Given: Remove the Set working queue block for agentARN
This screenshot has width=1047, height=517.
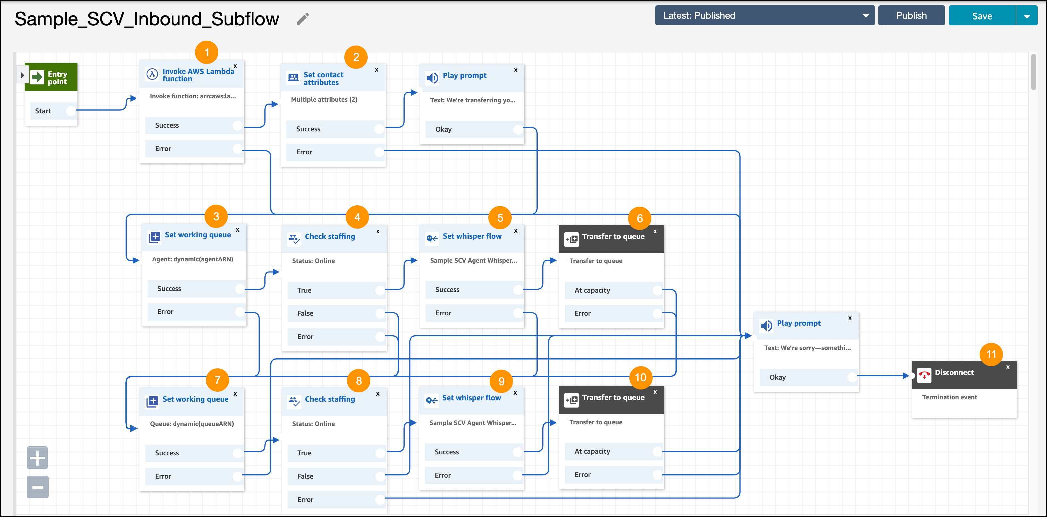Looking at the screenshot, I should click(238, 230).
